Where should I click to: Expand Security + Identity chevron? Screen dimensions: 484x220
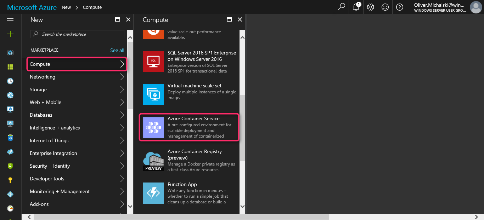[x=122, y=166]
